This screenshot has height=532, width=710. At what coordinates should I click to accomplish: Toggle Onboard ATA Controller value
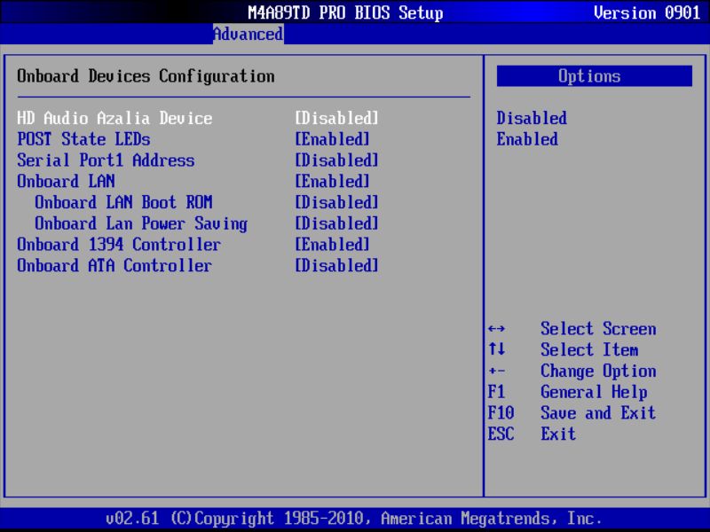tap(336, 265)
